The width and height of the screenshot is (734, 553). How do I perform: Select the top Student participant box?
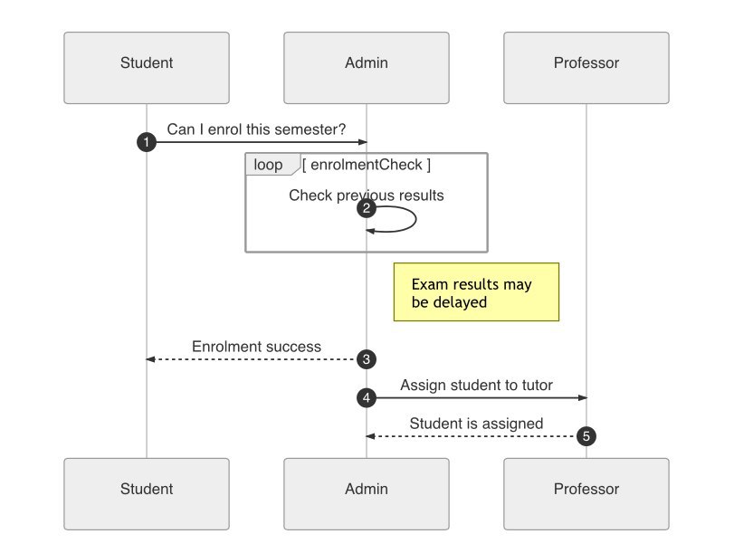click(147, 68)
